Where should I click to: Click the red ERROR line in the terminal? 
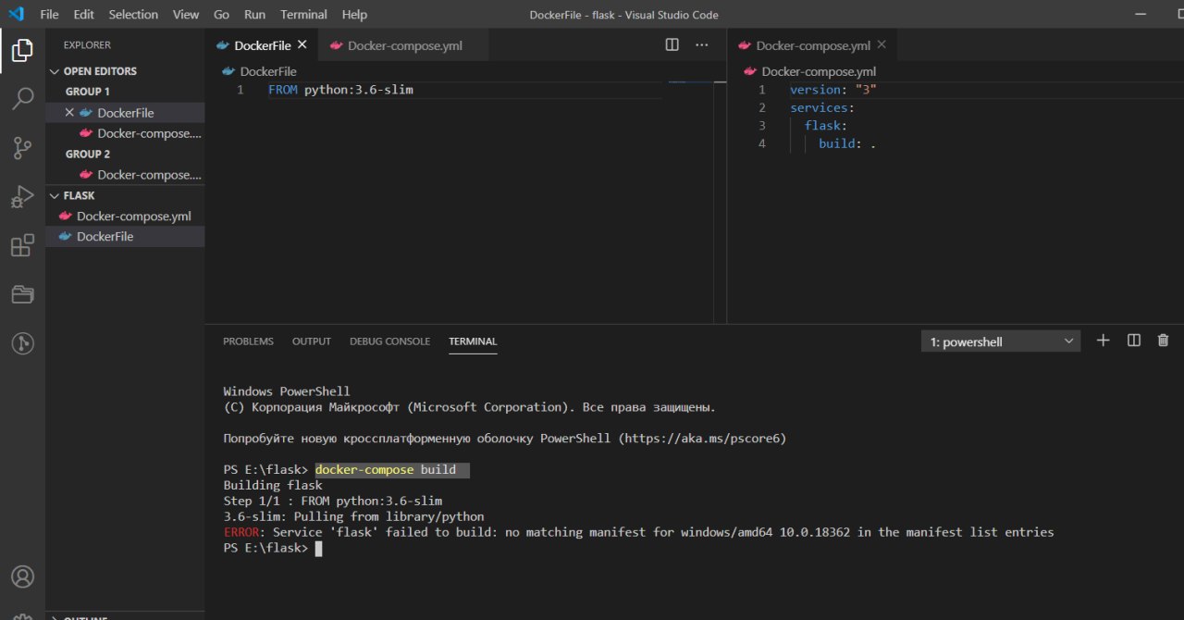(x=638, y=532)
